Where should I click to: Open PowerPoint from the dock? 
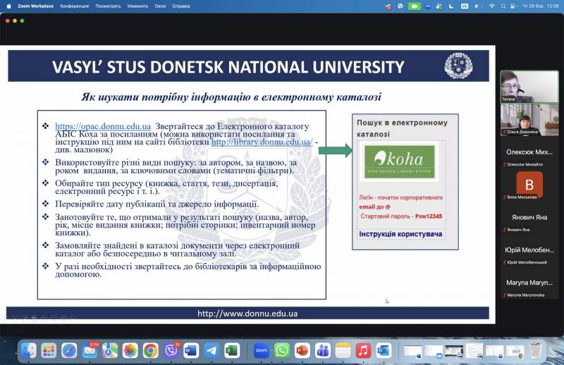302,350
